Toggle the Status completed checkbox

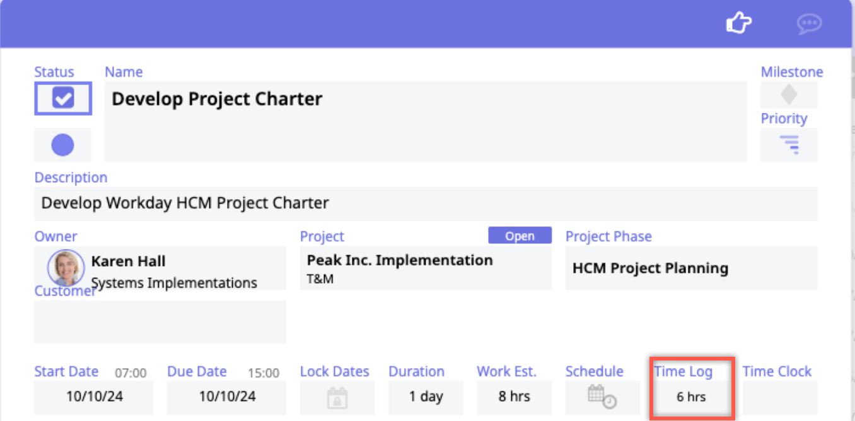pyautogui.click(x=63, y=98)
